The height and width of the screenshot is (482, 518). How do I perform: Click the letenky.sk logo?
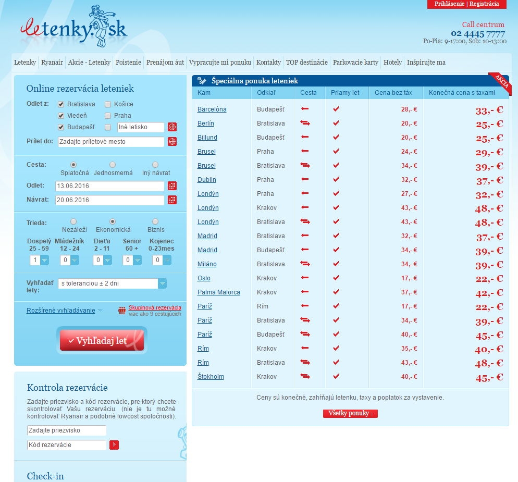(x=74, y=29)
